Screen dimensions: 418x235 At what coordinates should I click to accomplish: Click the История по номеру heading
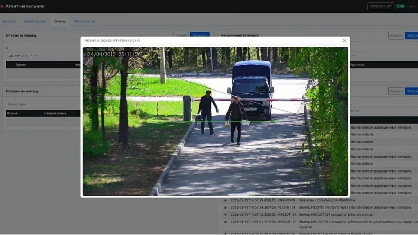22,91
